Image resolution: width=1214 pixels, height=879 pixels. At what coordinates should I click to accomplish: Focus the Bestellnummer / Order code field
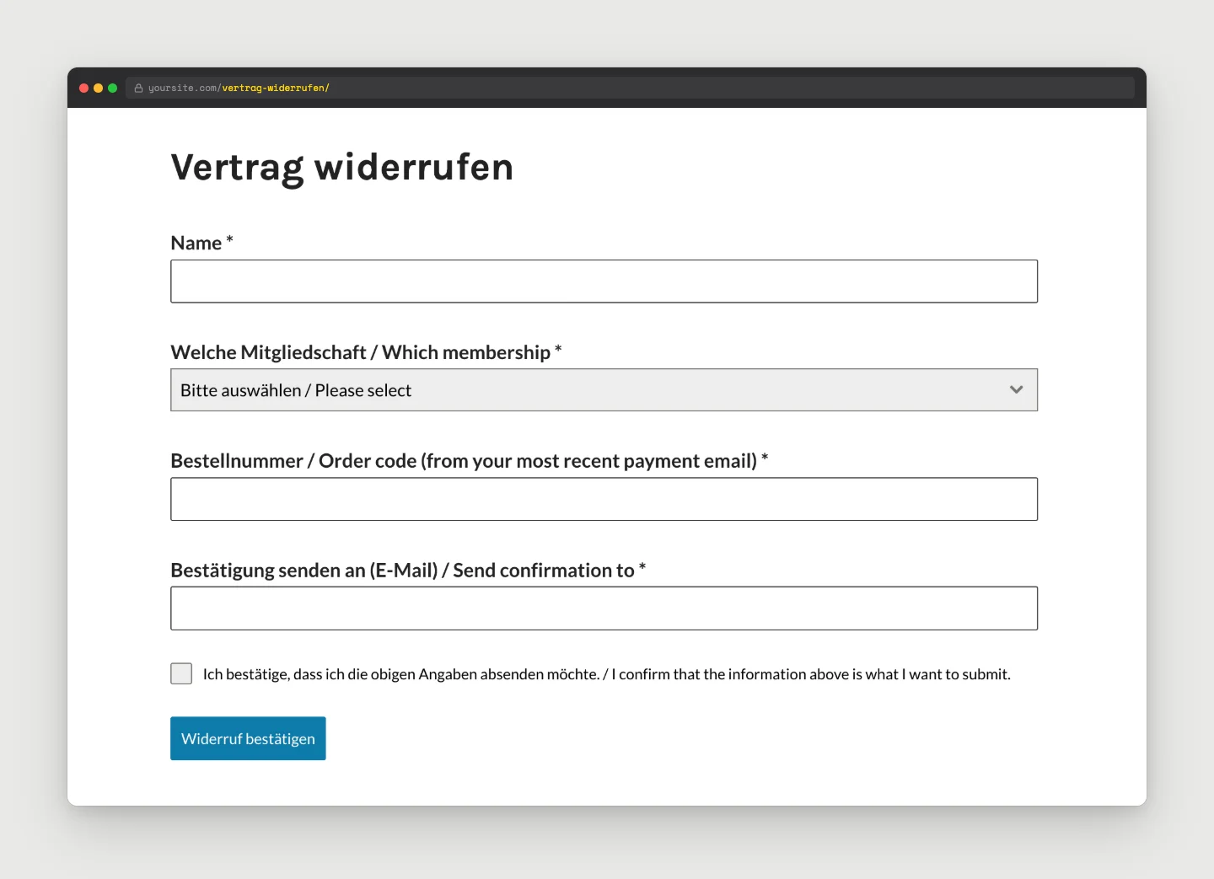pos(604,500)
